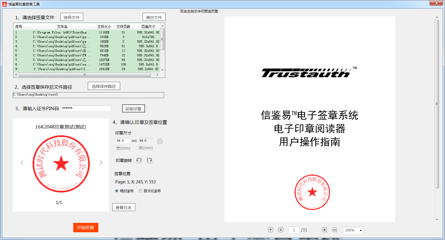Click 清空文件 to clear the file list
Image resolution: width=445 pixels, height=240 pixels.
pyautogui.click(x=154, y=17)
